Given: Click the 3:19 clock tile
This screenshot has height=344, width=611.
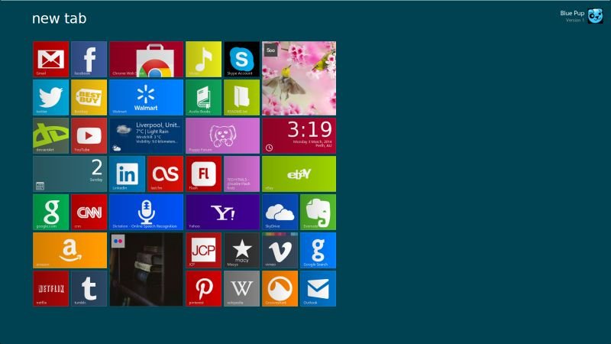Looking at the screenshot, I should 299,136.
